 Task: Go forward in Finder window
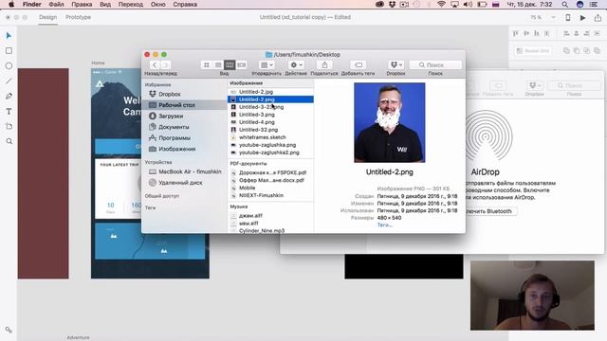165,65
